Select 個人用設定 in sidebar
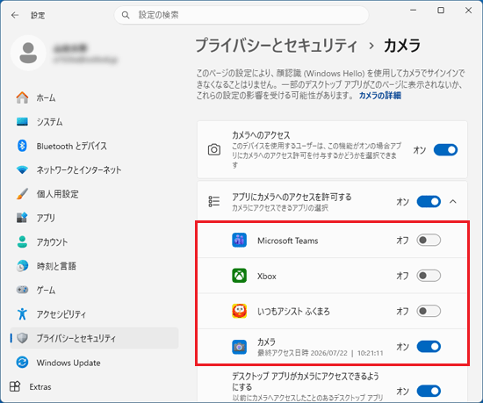Viewport: 483px width, 403px height. coord(94,194)
